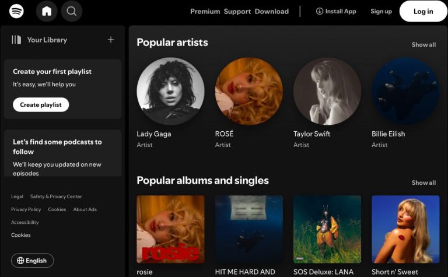
Task: Click the Billie Eilish name text
Action: coord(388,134)
